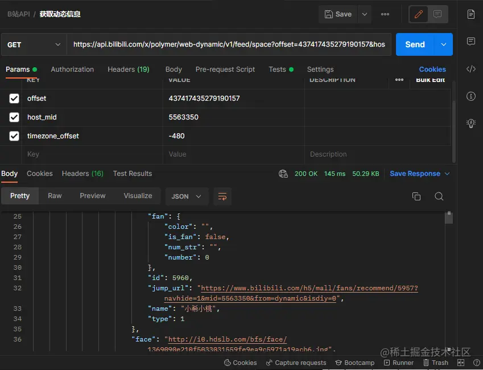The height and width of the screenshot is (370, 483).
Task: Click the empty Description input cell
Action: click(x=378, y=154)
